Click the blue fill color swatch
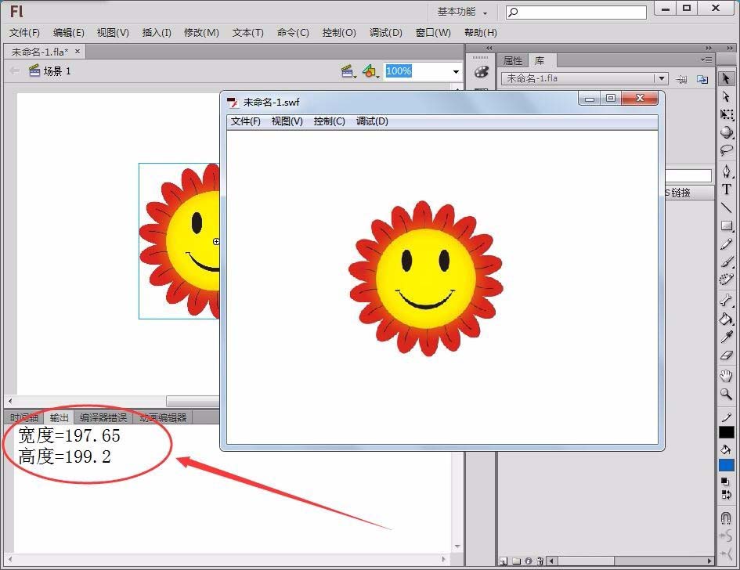Image resolution: width=740 pixels, height=570 pixels. click(x=727, y=465)
